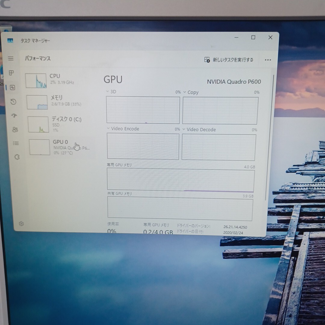Image resolution: width=325 pixels, height=325 pixels.
Task: Select the Performance page icon in sidebar
Action: (x=12, y=88)
